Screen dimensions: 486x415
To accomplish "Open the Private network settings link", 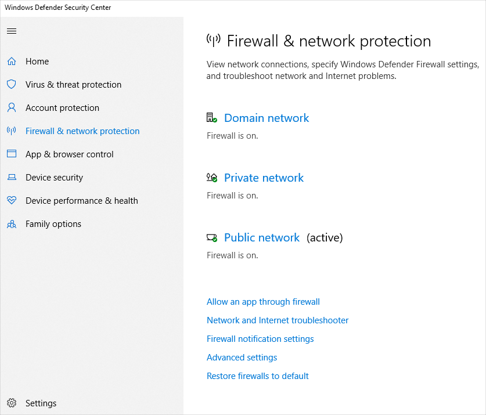I will [264, 178].
